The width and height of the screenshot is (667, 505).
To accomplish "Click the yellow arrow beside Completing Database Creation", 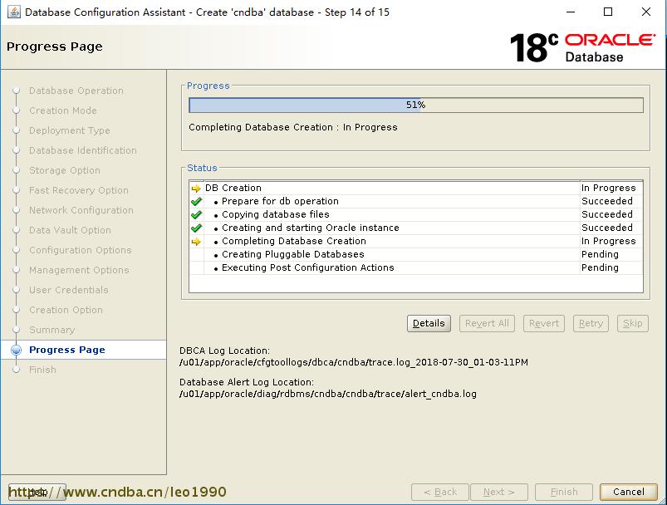I will tap(196, 241).
